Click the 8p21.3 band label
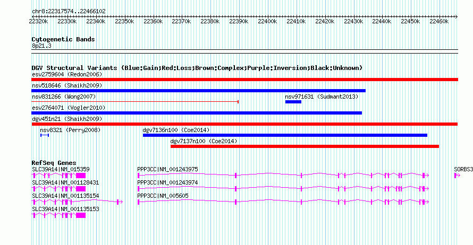This screenshot has height=245, width=473. pos(41,46)
